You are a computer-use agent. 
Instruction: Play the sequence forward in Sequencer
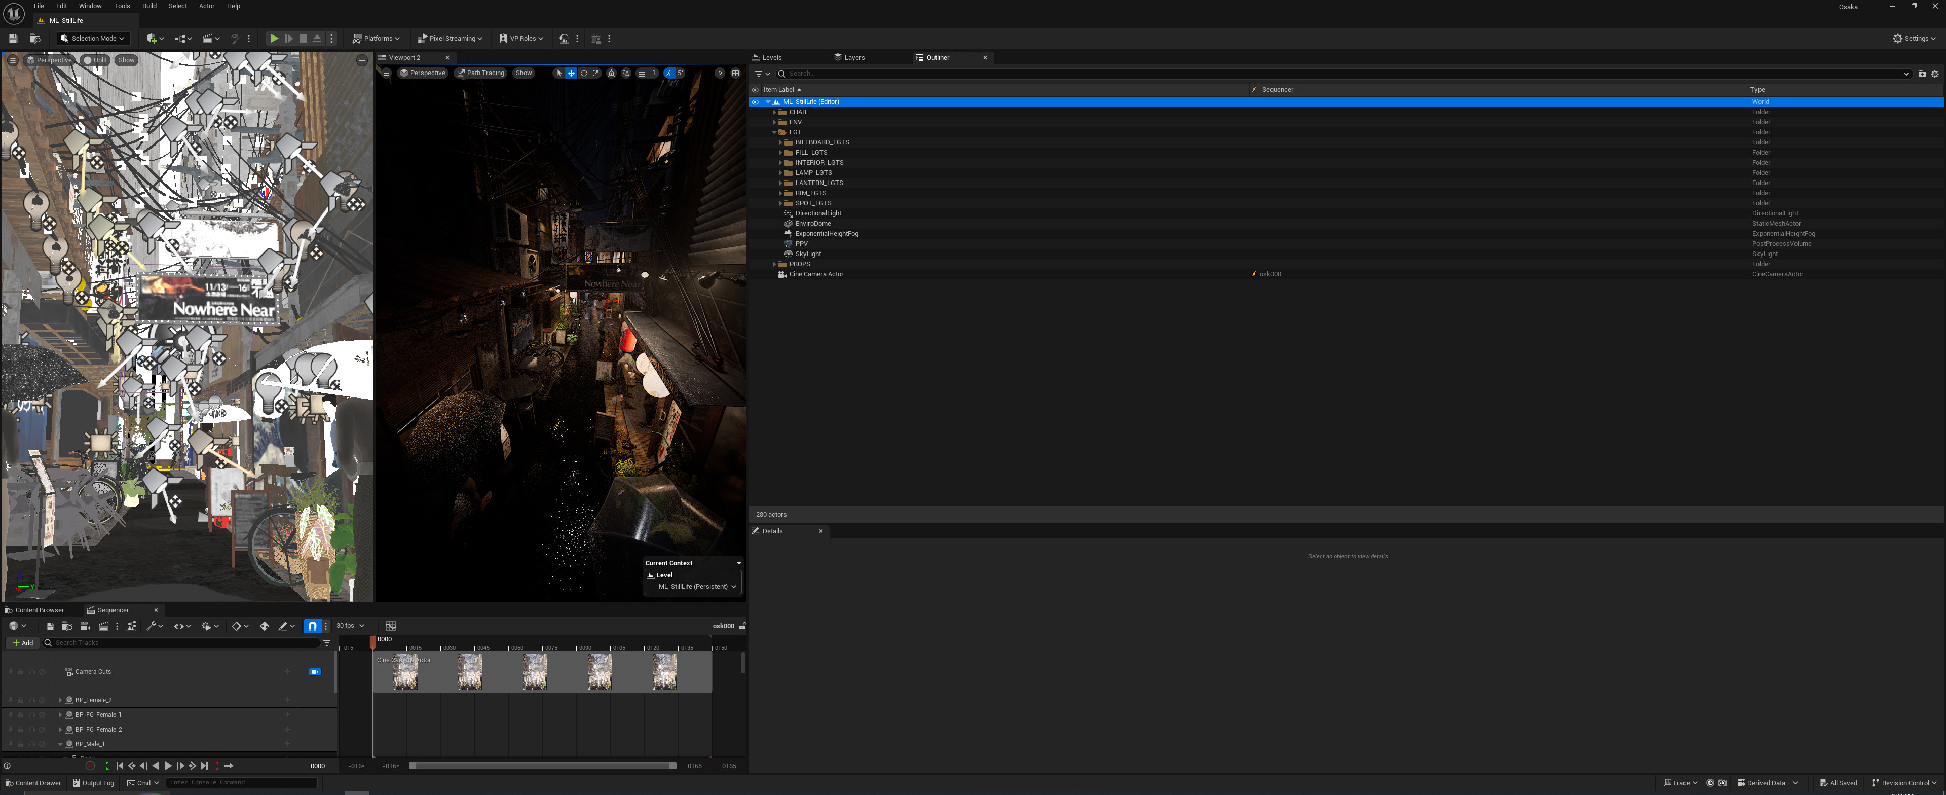[x=168, y=766]
